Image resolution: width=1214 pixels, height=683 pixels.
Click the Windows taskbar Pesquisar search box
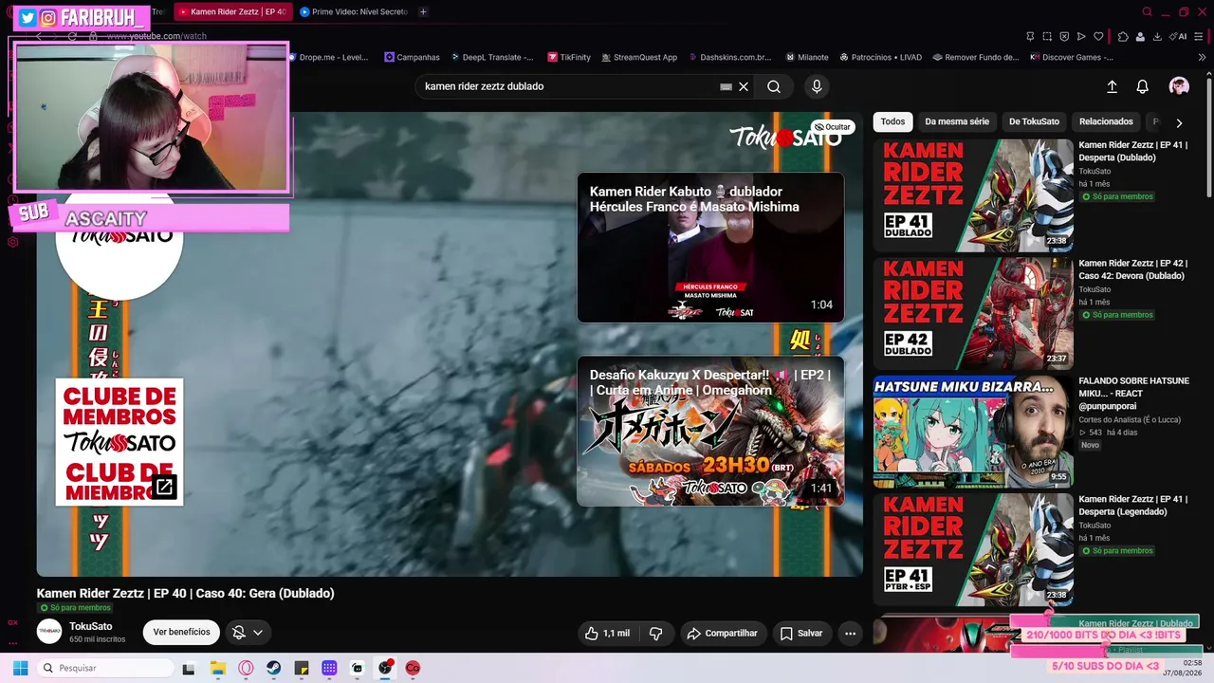[x=104, y=668]
